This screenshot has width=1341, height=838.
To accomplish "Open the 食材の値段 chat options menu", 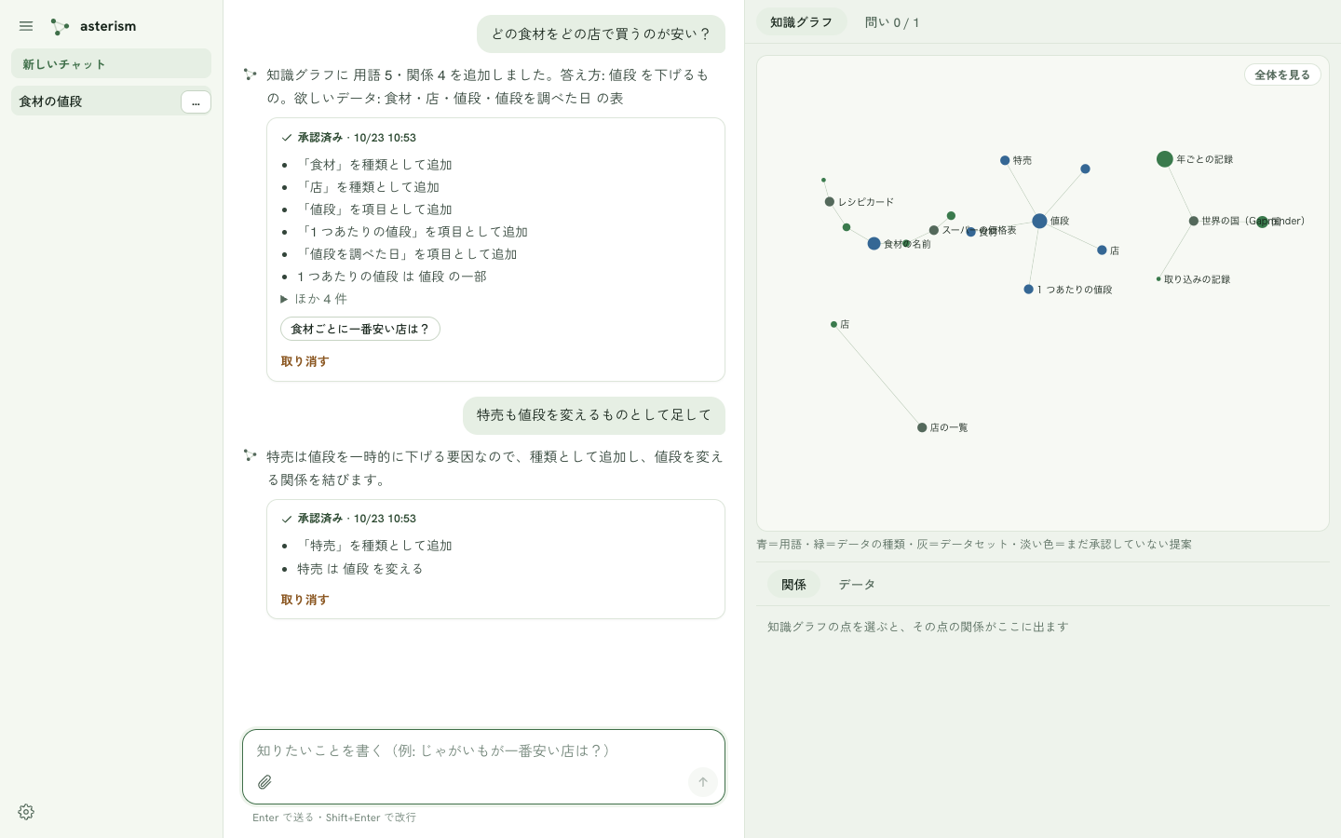I will click(196, 101).
